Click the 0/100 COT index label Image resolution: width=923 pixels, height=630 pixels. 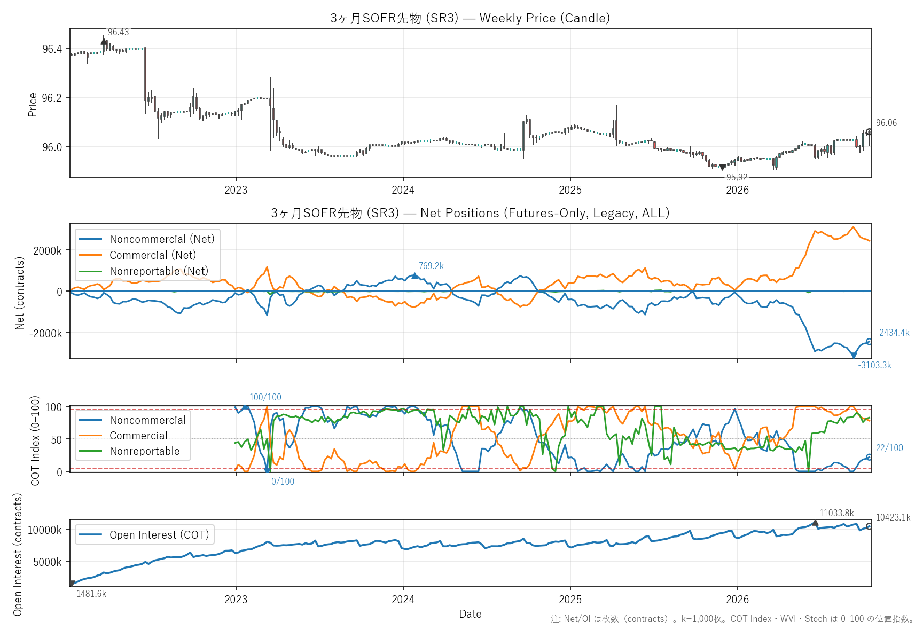(x=283, y=482)
